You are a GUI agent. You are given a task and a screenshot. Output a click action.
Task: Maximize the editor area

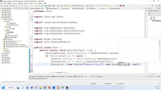click(146, 8)
